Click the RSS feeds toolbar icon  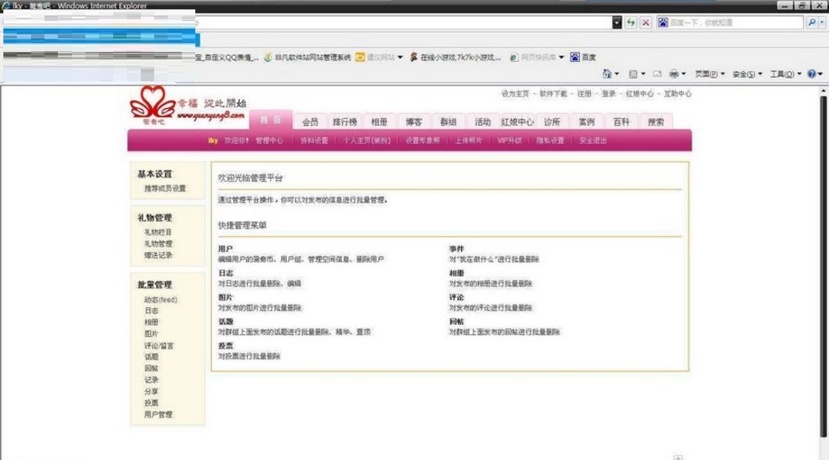tap(633, 74)
